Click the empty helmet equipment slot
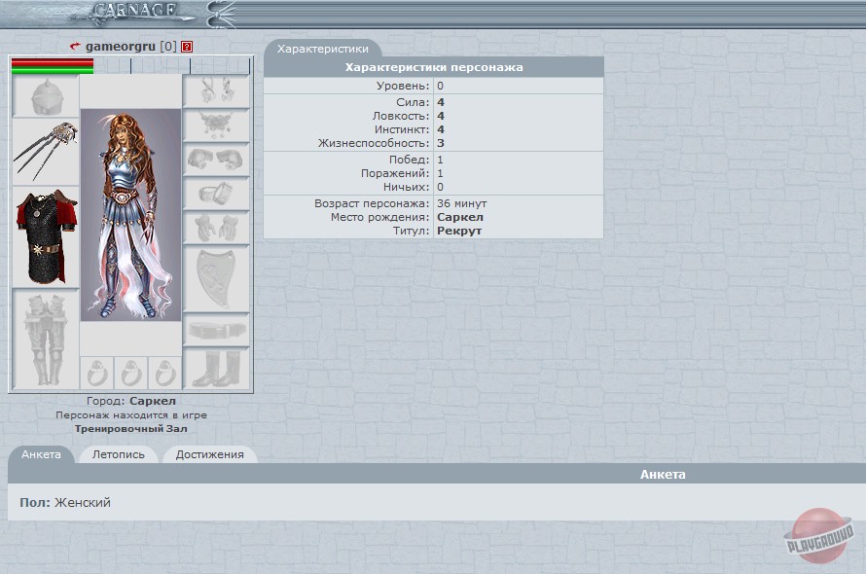The width and height of the screenshot is (866, 574). 45,97
